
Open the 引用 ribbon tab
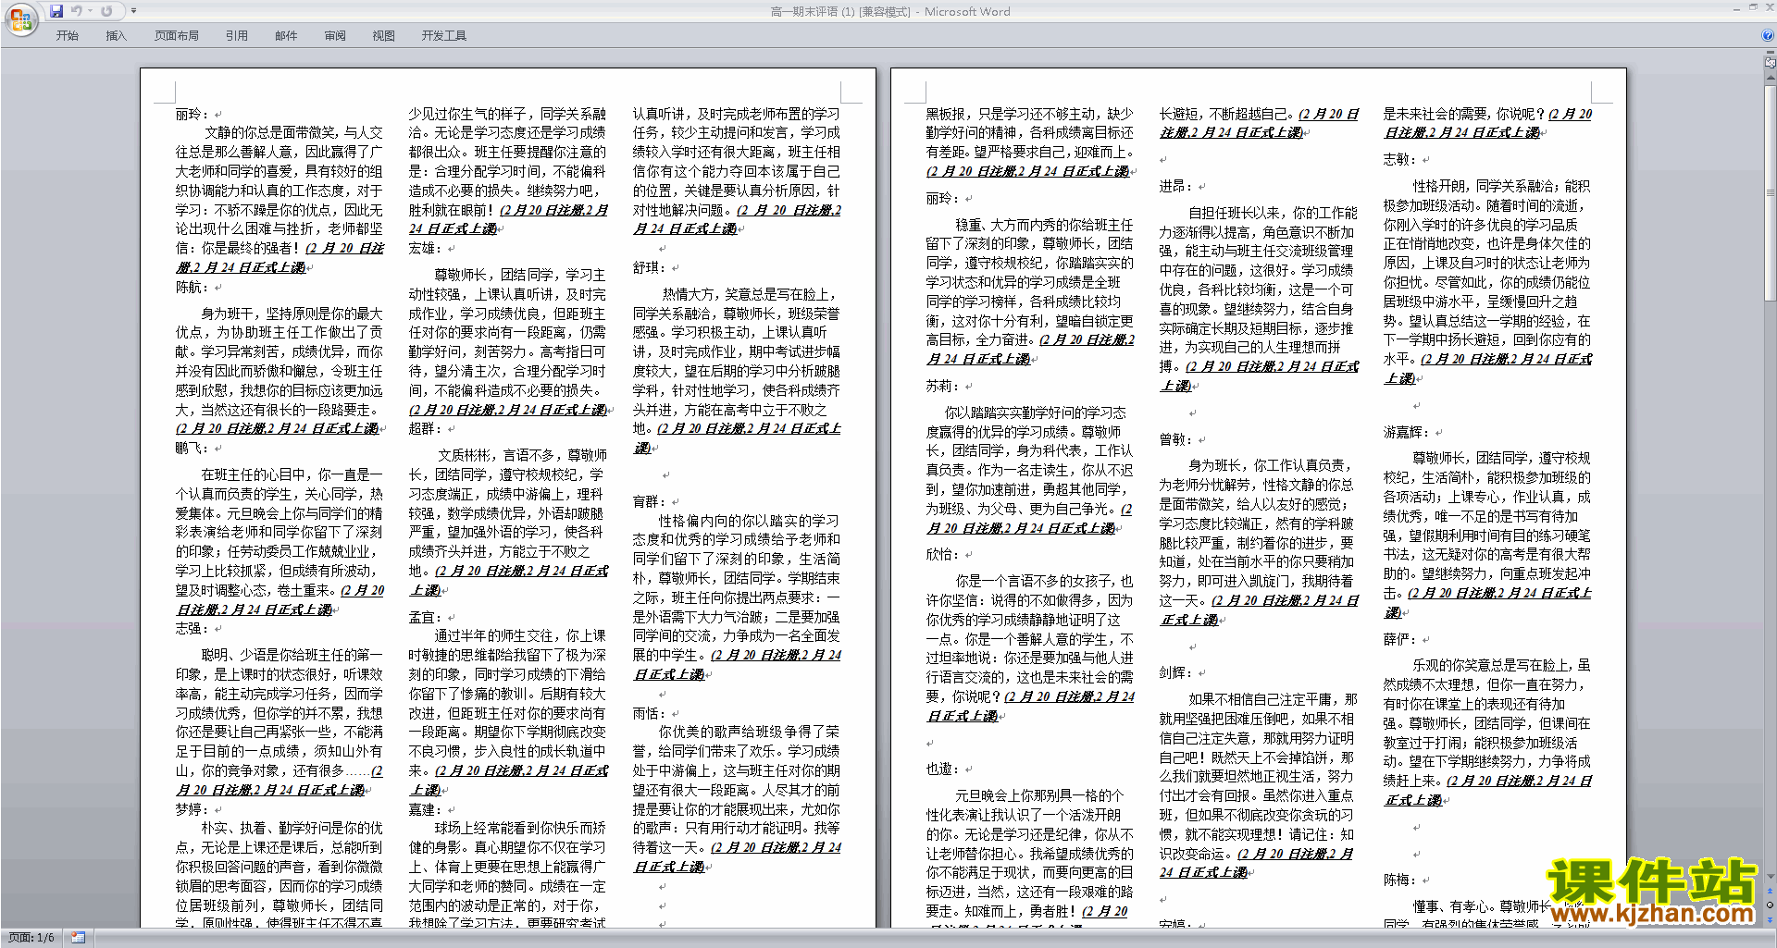[236, 35]
